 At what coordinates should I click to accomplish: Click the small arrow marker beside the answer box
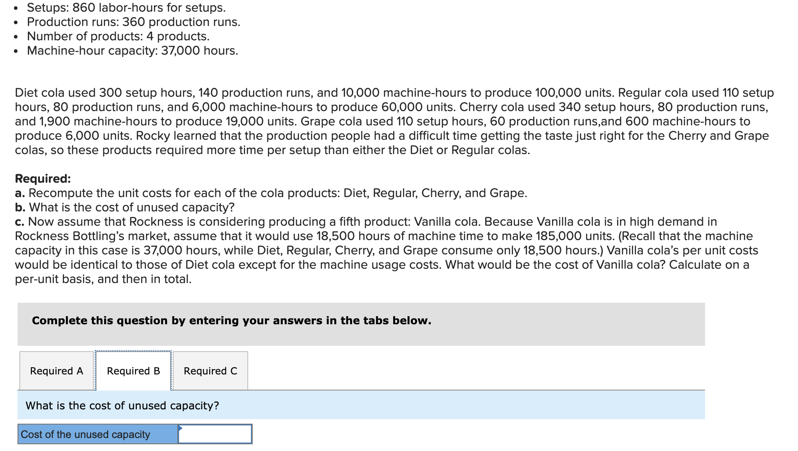[181, 428]
